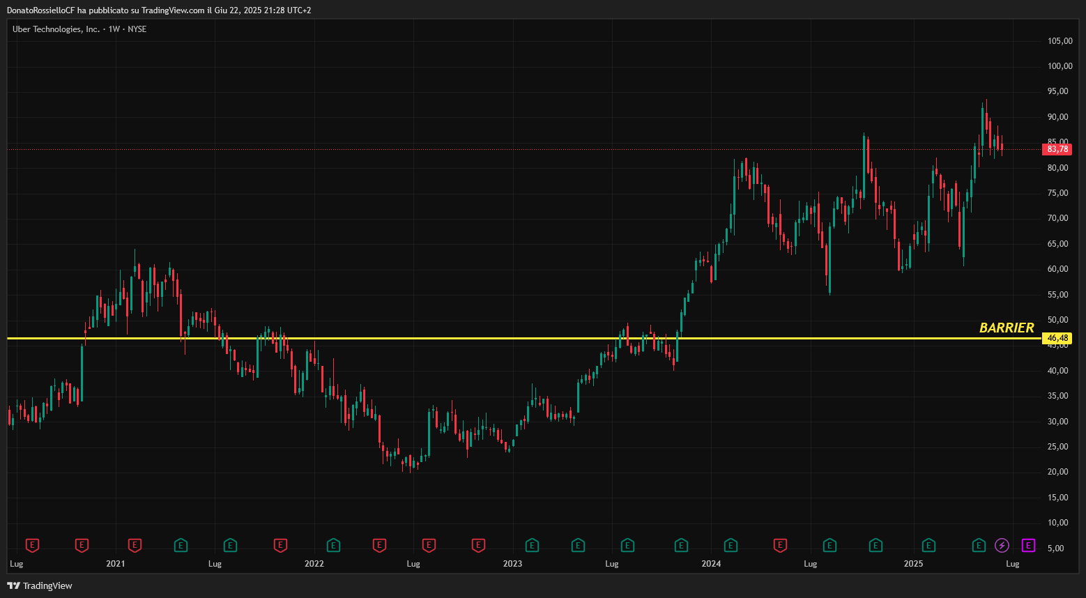Select the 35,00 price scale value
Screen dimensions: 1086x598
(1058, 396)
